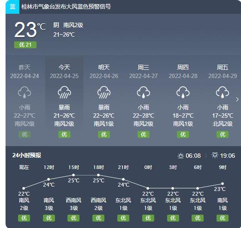Click the 优 badge under 明天
Viewport: 241px width, 228px height.
[104, 135]
